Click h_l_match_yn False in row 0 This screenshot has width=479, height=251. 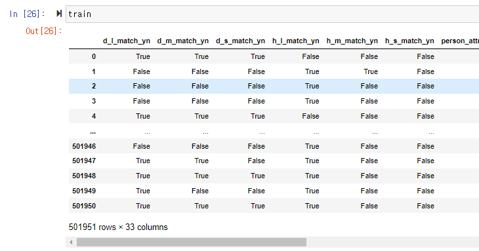310,56
